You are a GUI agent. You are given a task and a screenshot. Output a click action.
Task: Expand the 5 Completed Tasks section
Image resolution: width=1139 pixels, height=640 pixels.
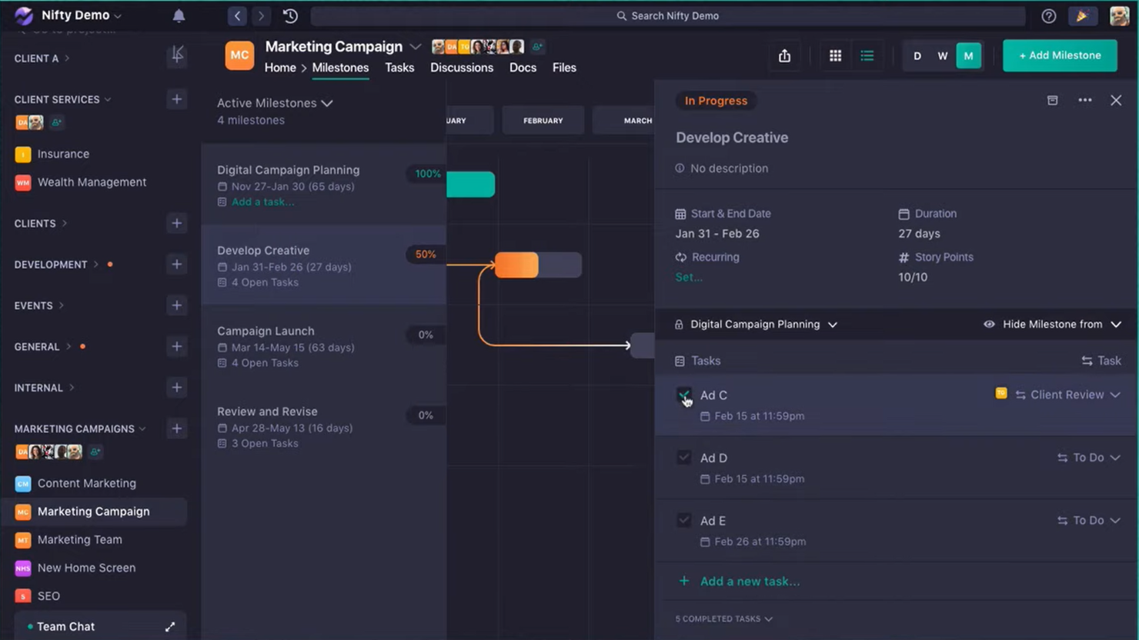tap(724, 618)
